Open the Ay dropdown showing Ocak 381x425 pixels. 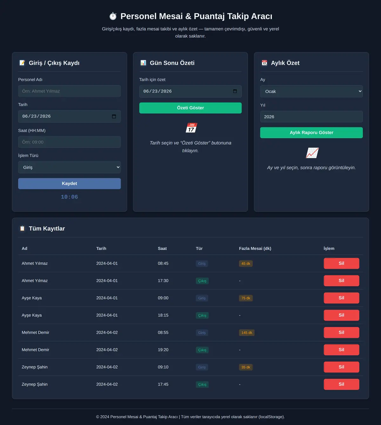point(311,91)
